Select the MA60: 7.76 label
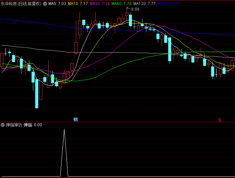Viewport: 235px width, 178px height. [122, 4]
